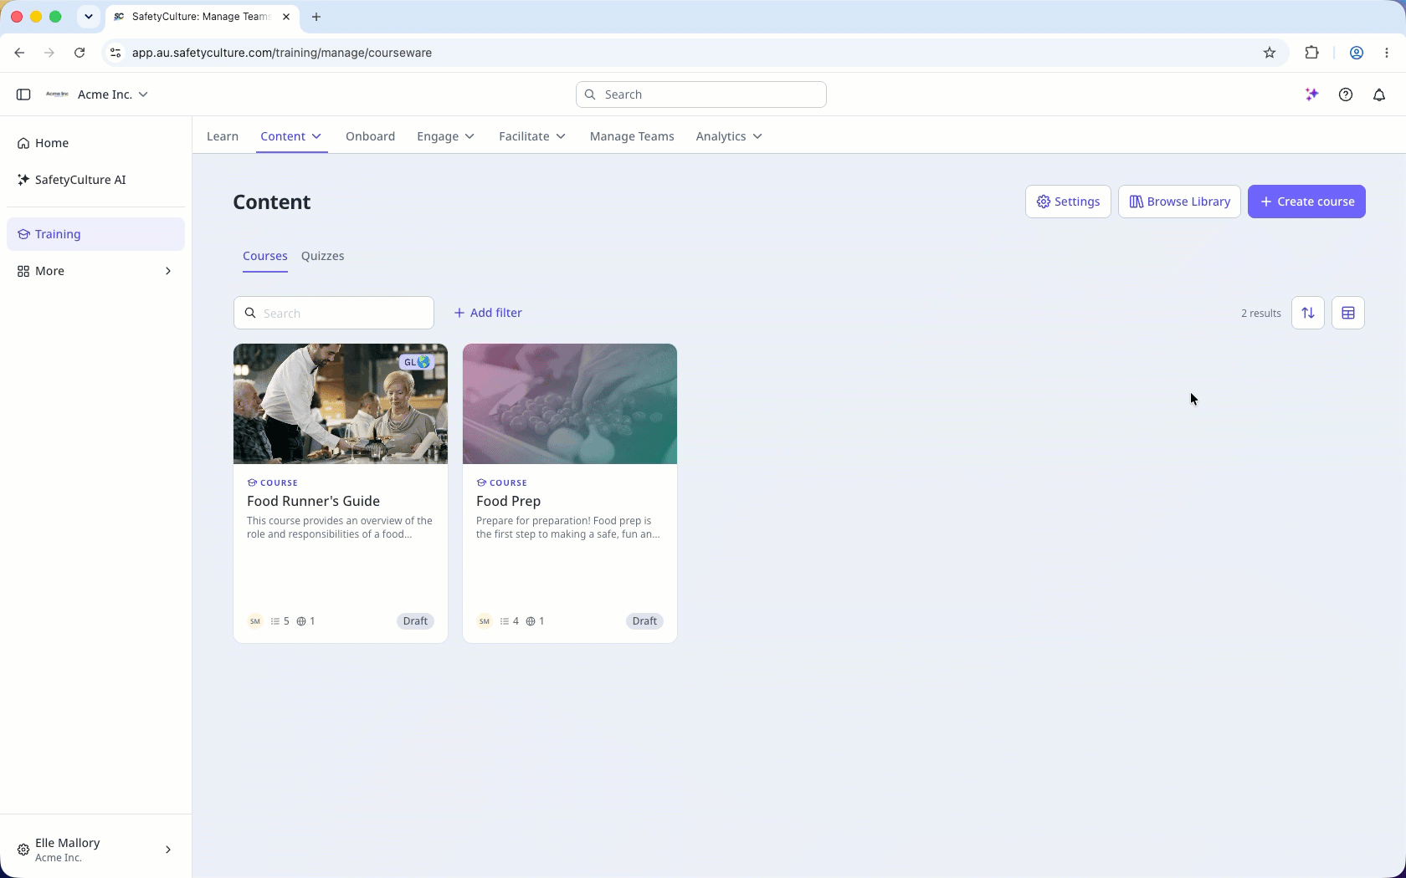Expand the Analytics menu dropdown

pyautogui.click(x=757, y=136)
